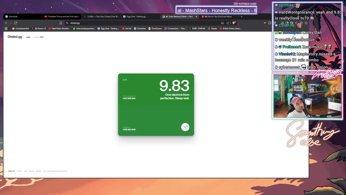
Task: Reload the dialed.gg page
Action: pyautogui.click(x=16, y=23)
